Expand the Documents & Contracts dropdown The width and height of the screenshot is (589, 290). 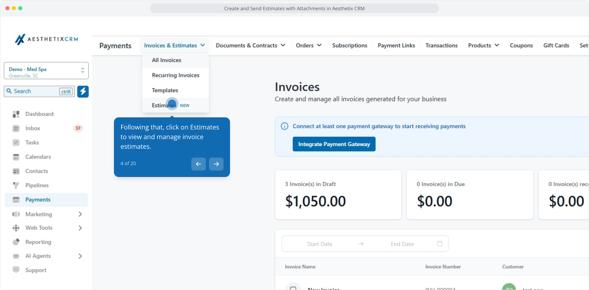250,46
